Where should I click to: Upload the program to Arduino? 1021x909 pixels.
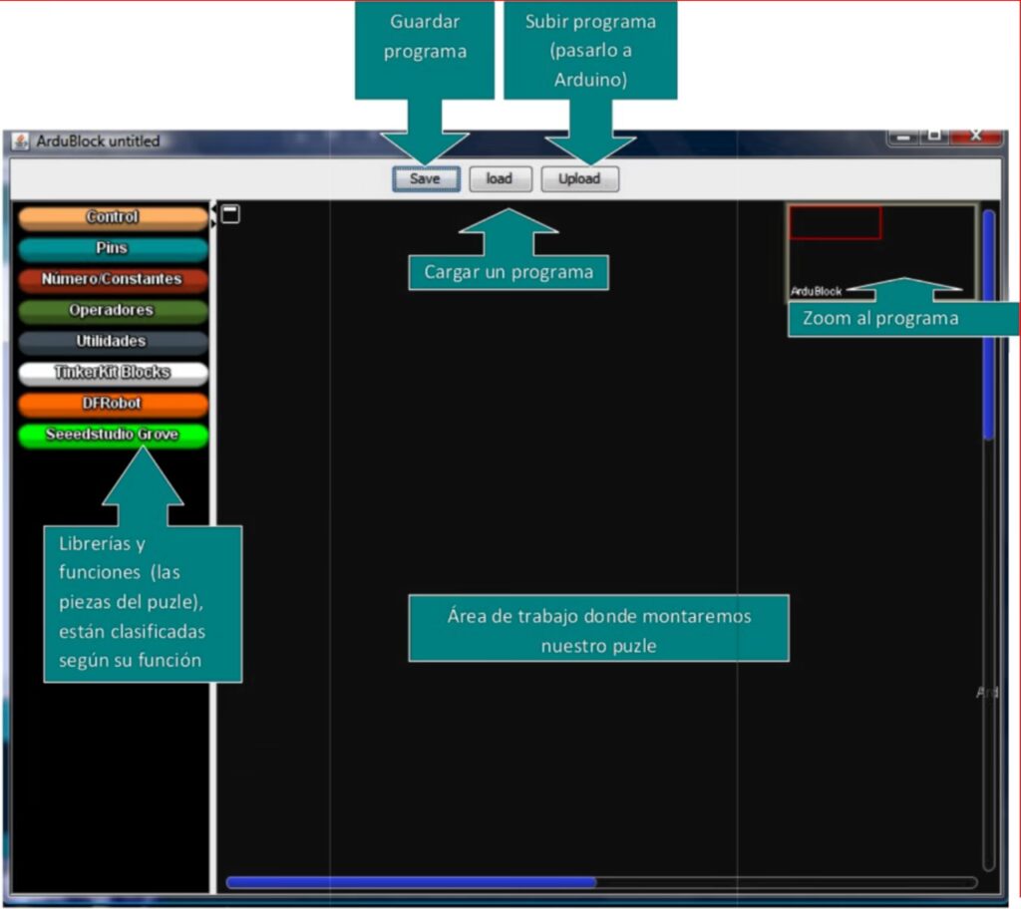(x=579, y=179)
